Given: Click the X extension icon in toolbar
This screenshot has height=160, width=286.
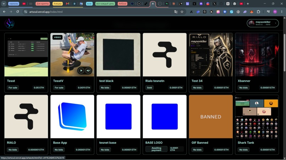Looking at the screenshot, I should (x=211, y=12).
